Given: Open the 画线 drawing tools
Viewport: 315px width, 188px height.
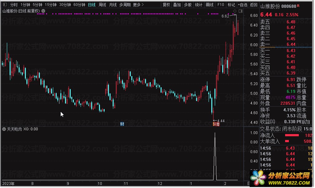Looking at the screenshot, I should (x=209, y=5).
